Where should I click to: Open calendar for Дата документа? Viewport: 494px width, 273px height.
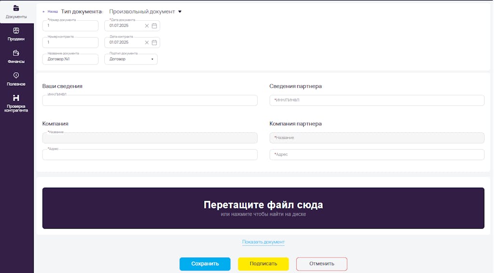point(154,26)
